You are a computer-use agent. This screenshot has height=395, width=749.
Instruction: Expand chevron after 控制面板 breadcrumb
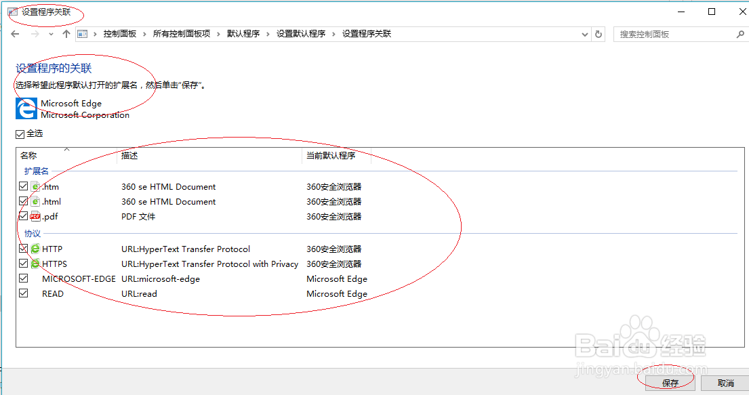point(144,35)
